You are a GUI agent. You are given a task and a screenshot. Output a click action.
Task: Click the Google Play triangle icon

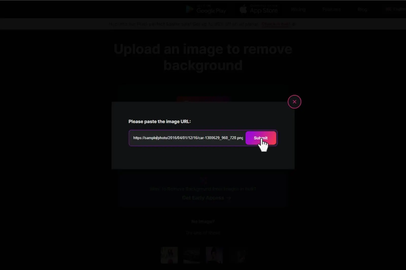(190, 9)
